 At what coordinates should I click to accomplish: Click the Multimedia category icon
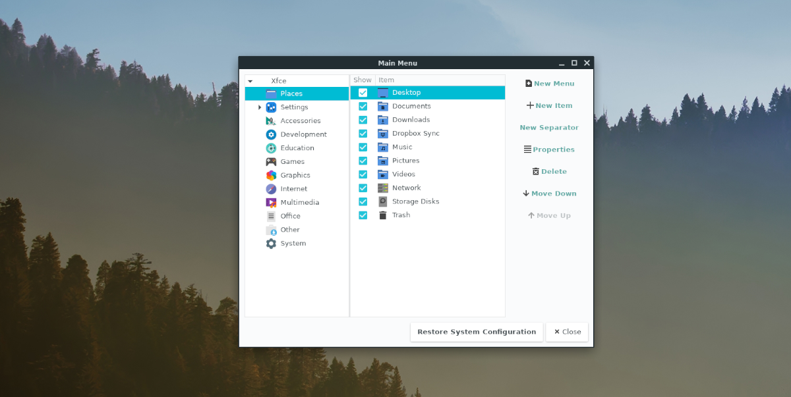270,202
